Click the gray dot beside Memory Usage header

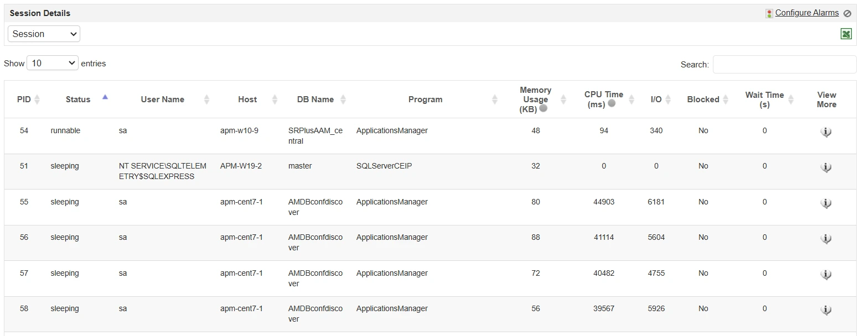click(x=543, y=109)
